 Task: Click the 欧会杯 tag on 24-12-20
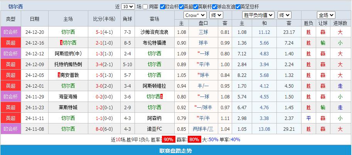[x=10, y=32]
